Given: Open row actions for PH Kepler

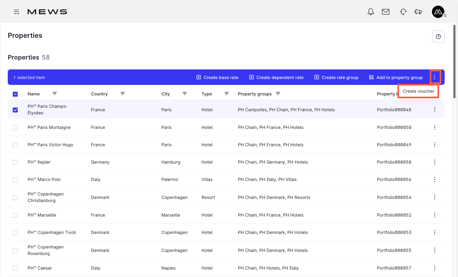Looking at the screenshot, I should [x=435, y=162].
